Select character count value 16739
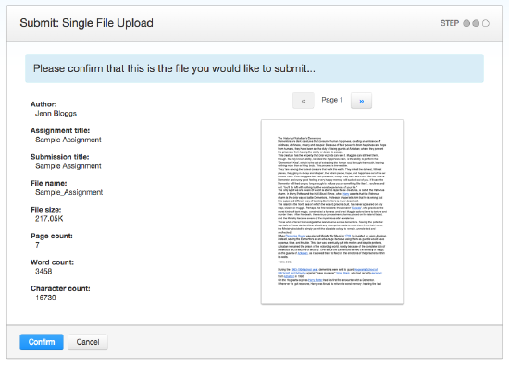 [45, 298]
